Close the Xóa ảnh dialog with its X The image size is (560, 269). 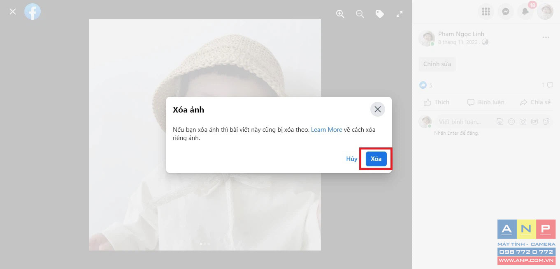point(378,110)
